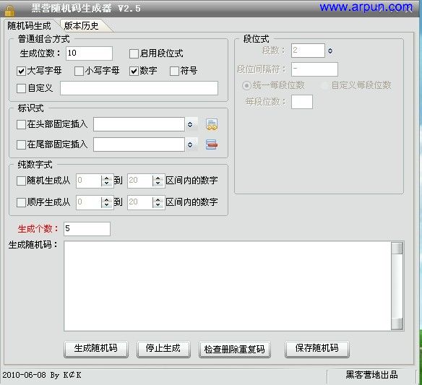This screenshot has height=385, width=422.
Task: Click the output area scrollbar up arrow
Action: [397, 248]
